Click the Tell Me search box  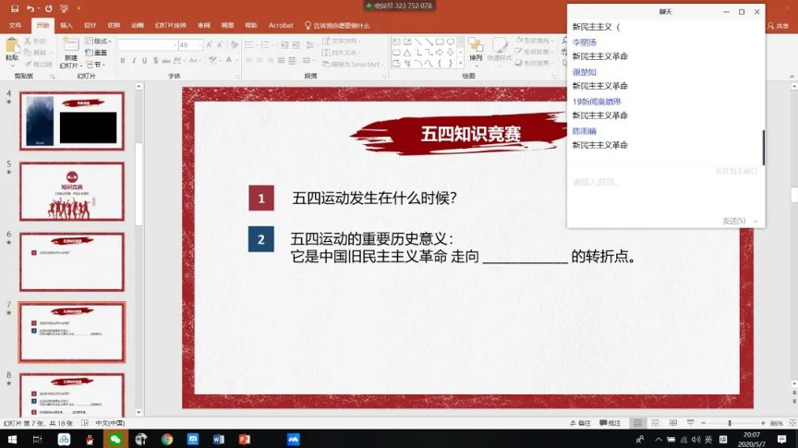coord(337,25)
